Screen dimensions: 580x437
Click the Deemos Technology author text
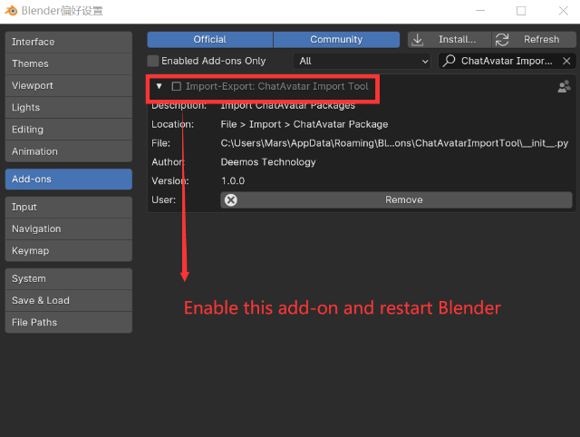(x=268, y=162)
